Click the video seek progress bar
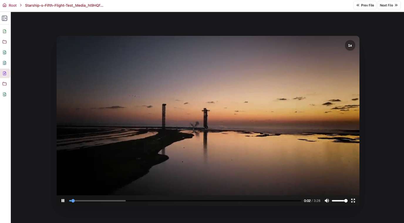The width and height of the screenshot is (404, 223). coord(185,201)
